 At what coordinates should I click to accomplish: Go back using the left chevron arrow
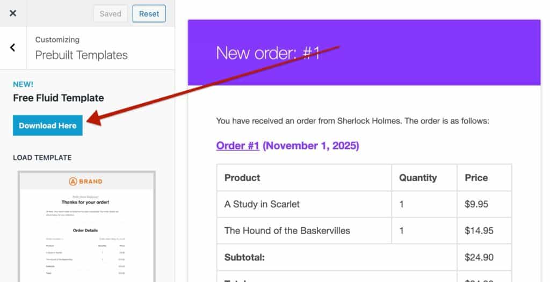13,48
